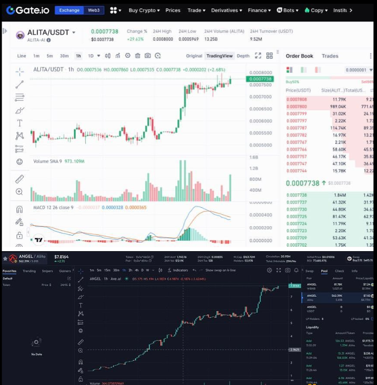Viewport: 377px width, 385px height.
Task: Click the trash delete drawings icon
Action: (138, 56)
